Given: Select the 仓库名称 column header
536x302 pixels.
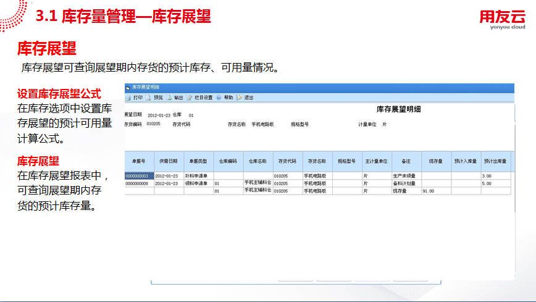Looking at the screenshot, I should pos(258,161).
